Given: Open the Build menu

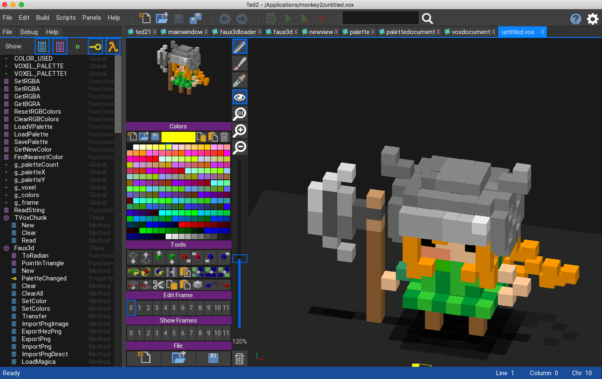Looking at the screenshot, I should pyautogui.click(x=43, y=18).
